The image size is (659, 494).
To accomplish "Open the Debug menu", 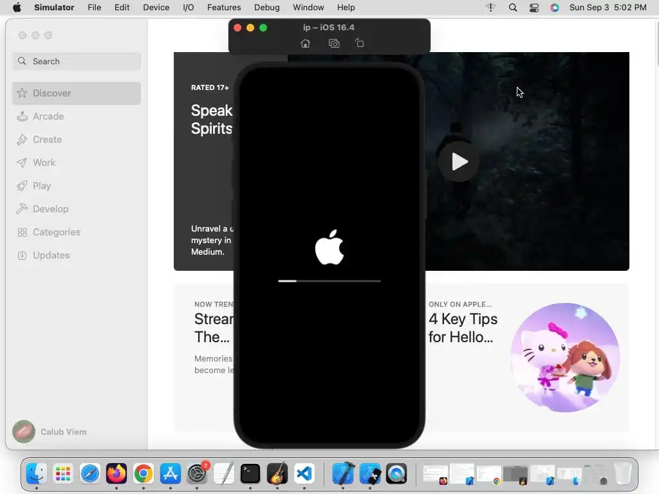I will coord(267,8).
